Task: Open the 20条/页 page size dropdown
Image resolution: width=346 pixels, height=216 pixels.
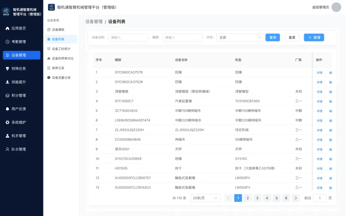Action: (205, 198)
